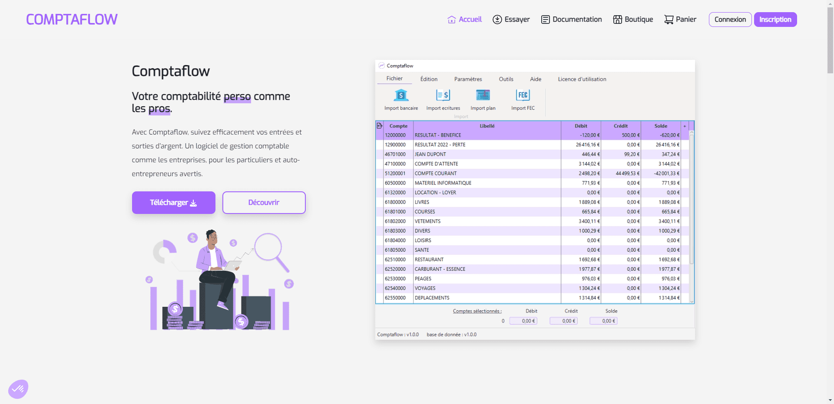Select the LIVRES account row

pos(532,202)
